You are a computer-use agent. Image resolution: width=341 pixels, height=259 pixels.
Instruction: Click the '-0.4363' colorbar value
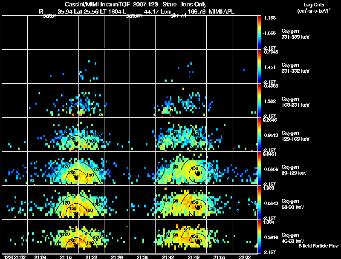pos(270,86)
